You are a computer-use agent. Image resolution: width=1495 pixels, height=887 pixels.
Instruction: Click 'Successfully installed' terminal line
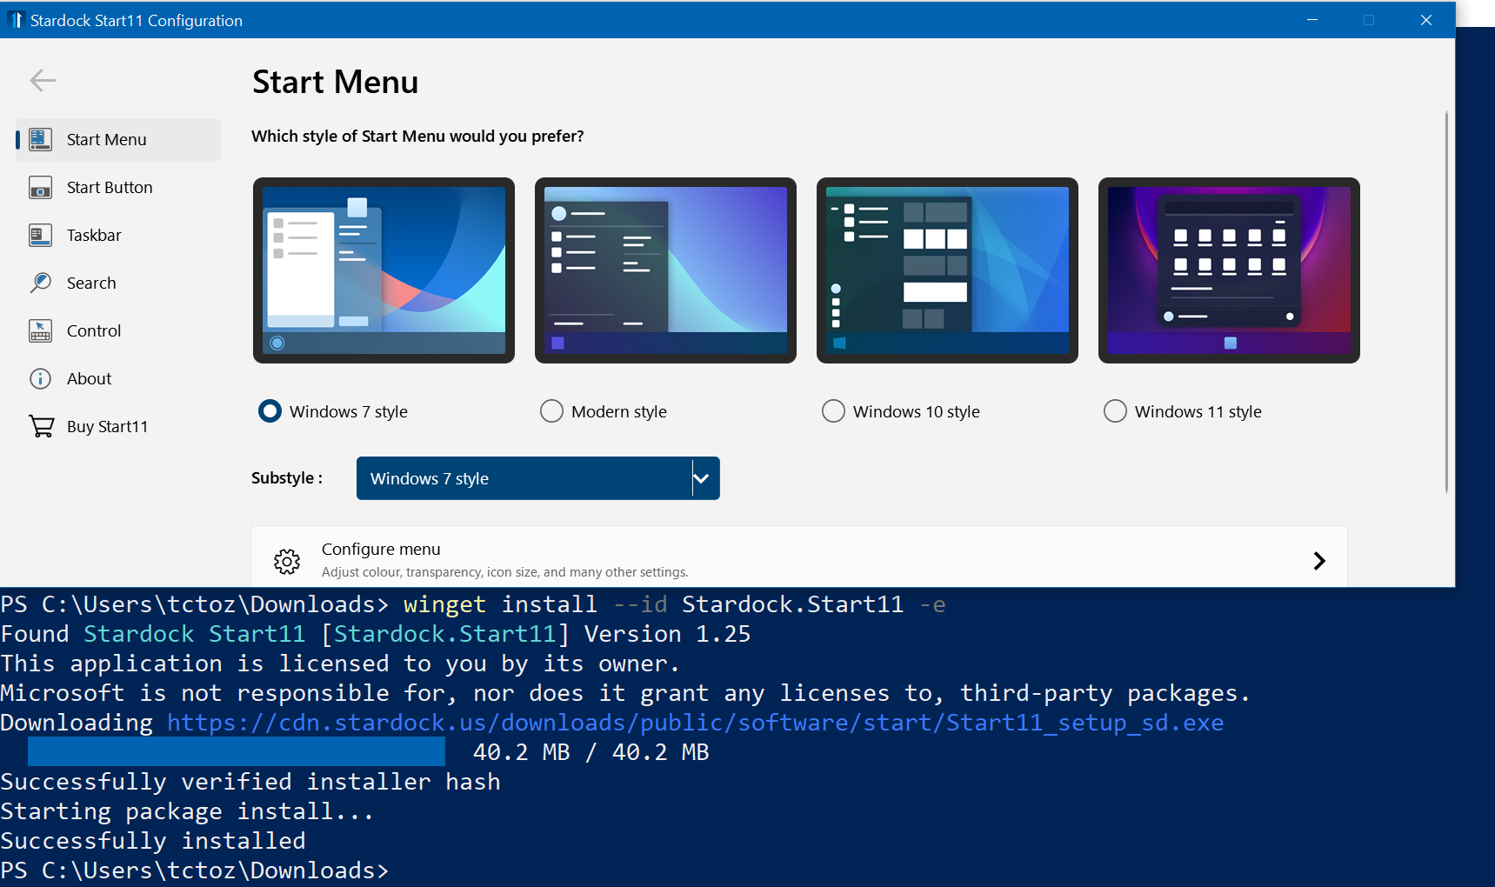coord(153,841)
